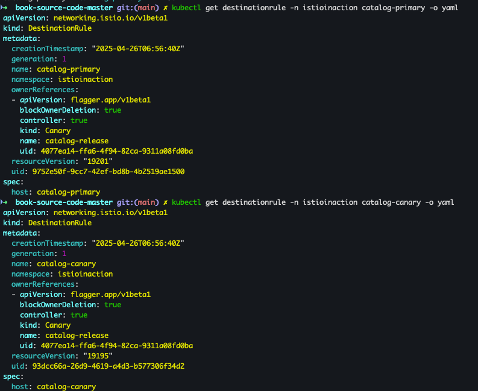This screenshot has width=478, height=391.
Task: Click 'ownerReferences:' key in the catalog-canary output
Action: point(45,284)
